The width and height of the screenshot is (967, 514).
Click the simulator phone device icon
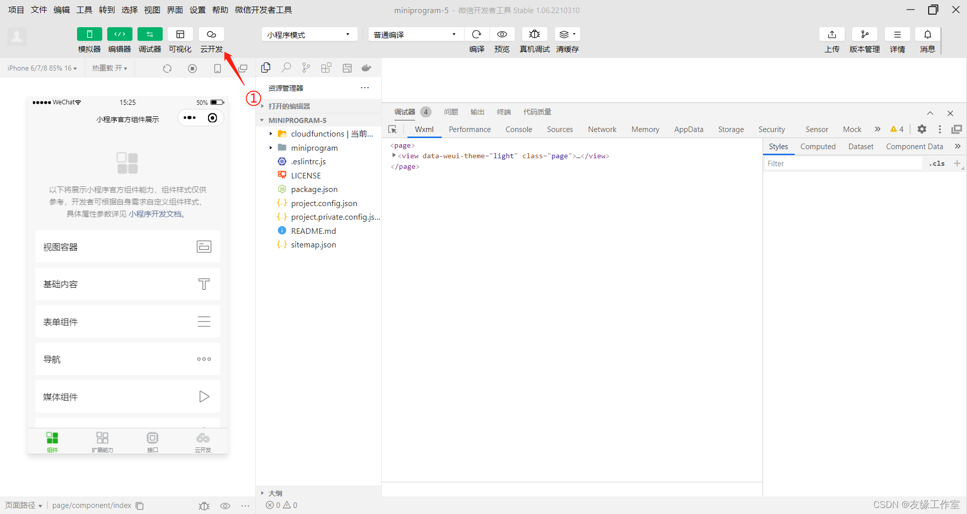click(218, 69)
